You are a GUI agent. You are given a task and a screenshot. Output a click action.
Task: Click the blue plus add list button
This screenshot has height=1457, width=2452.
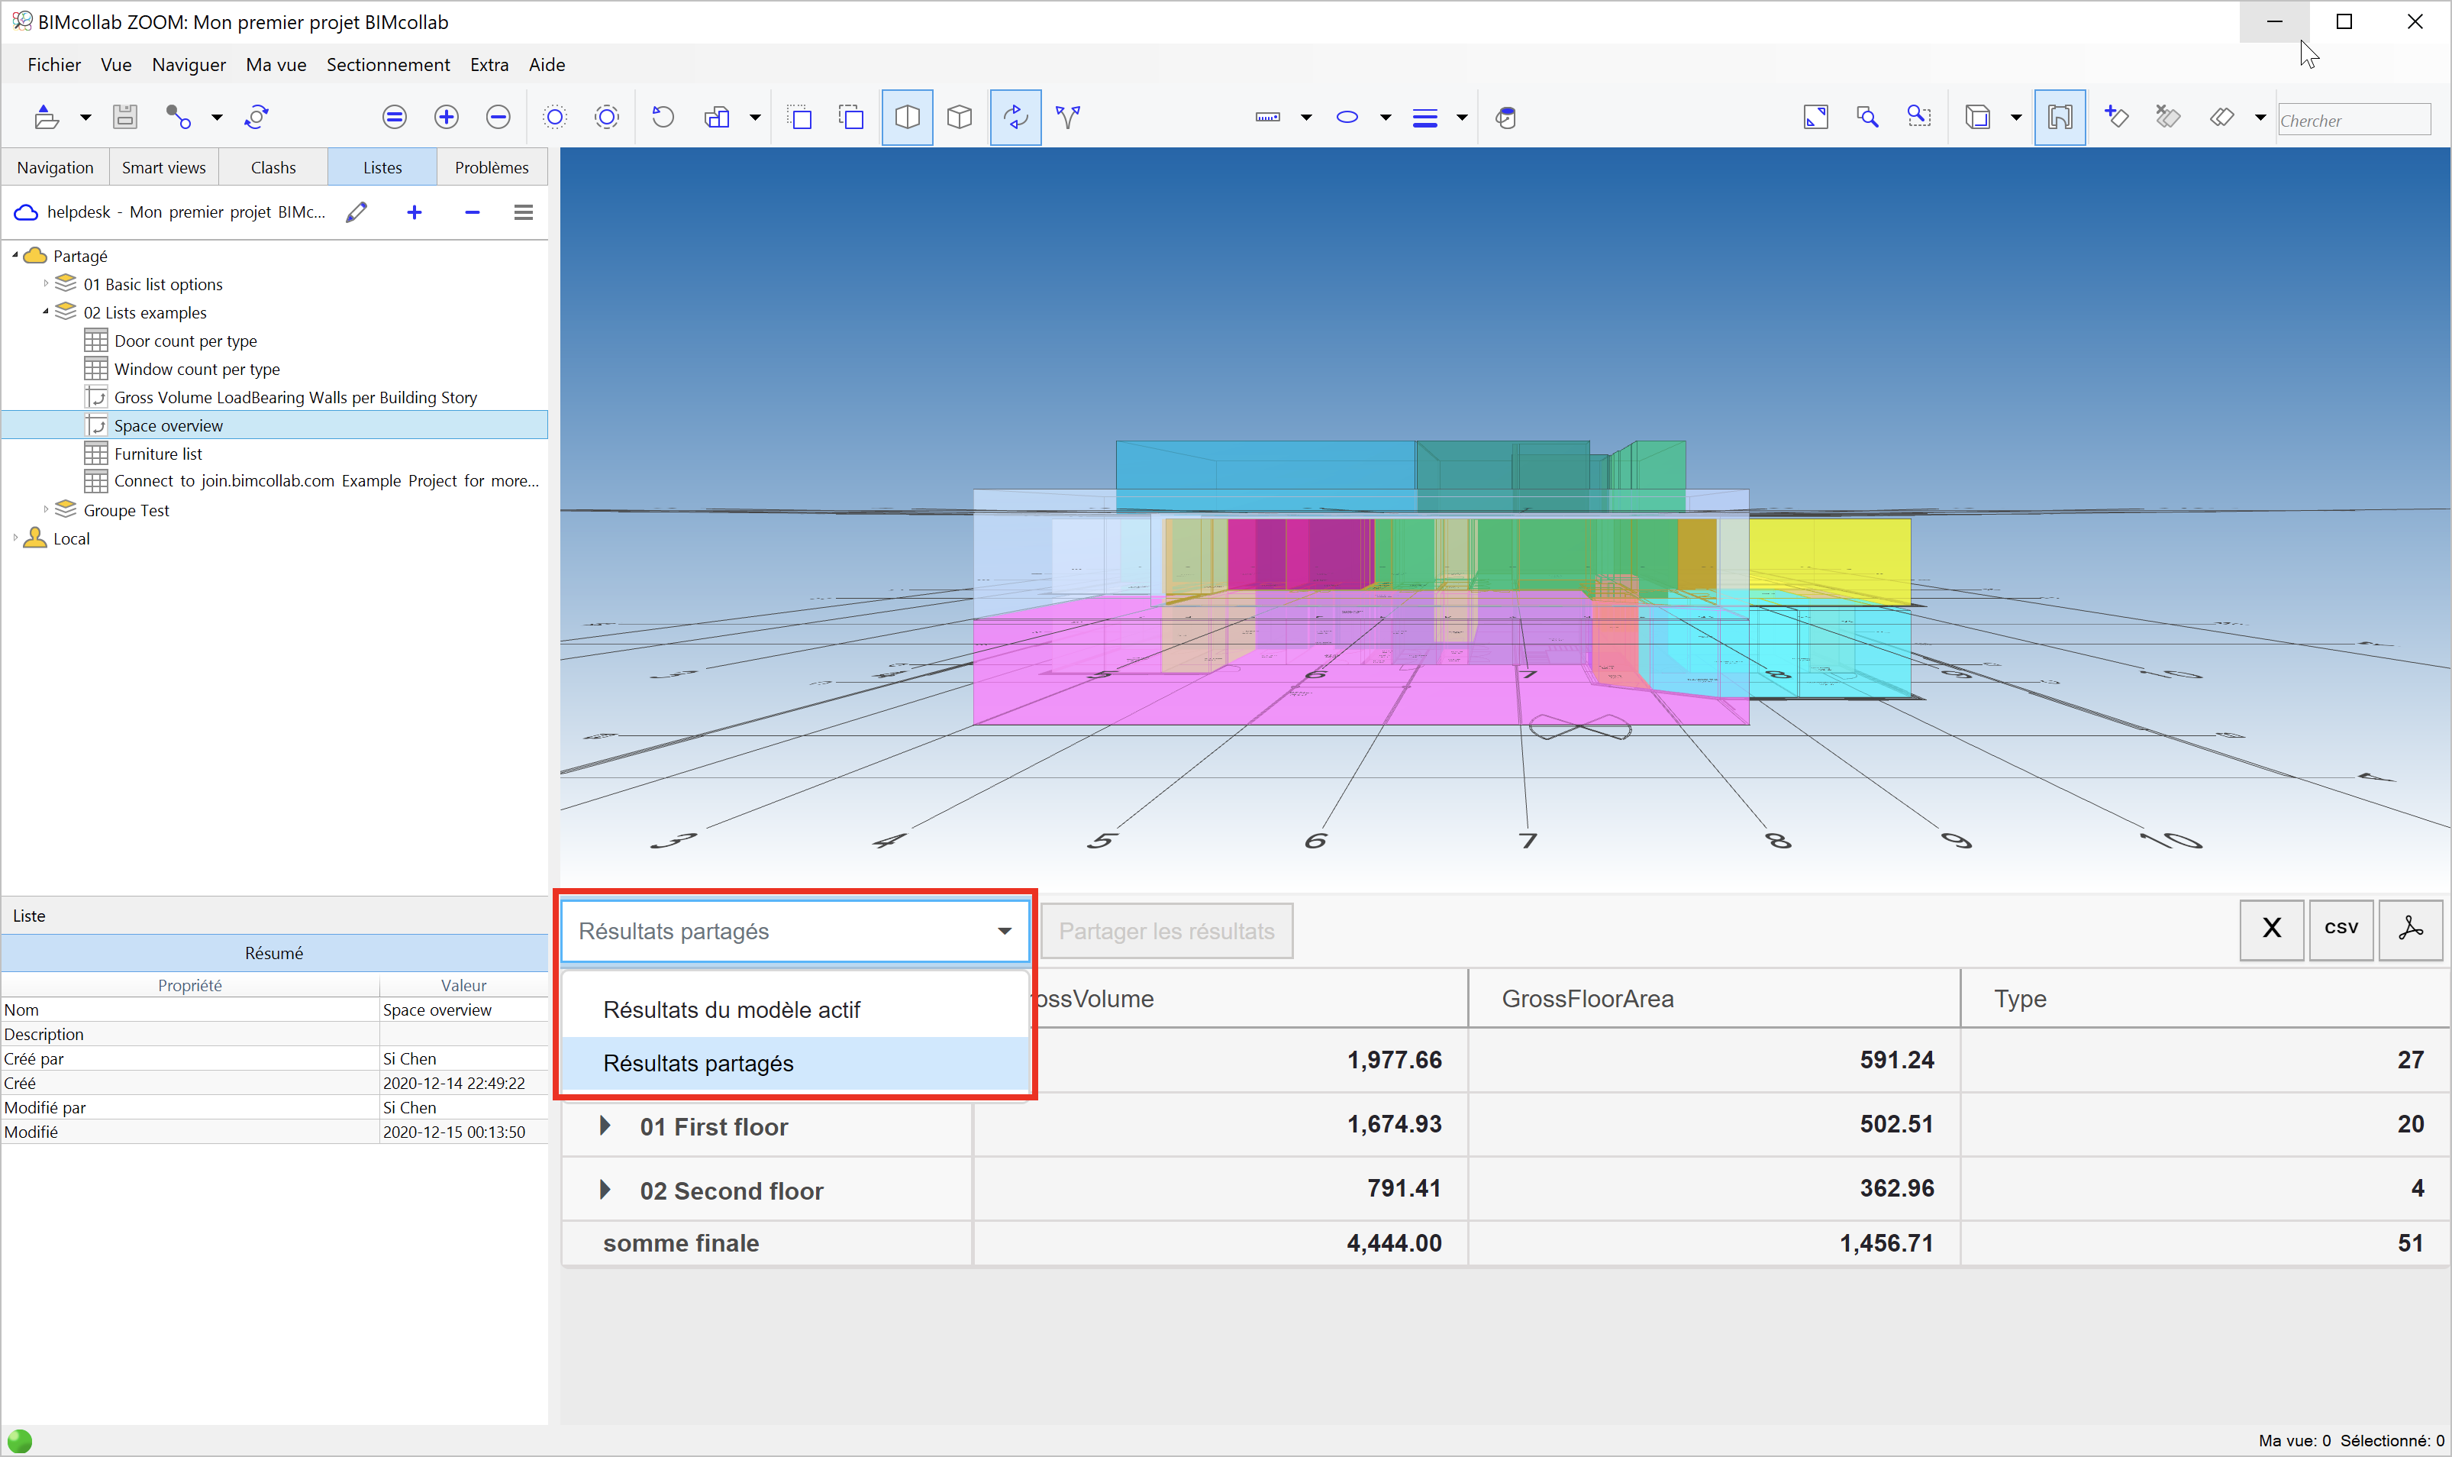414,212
